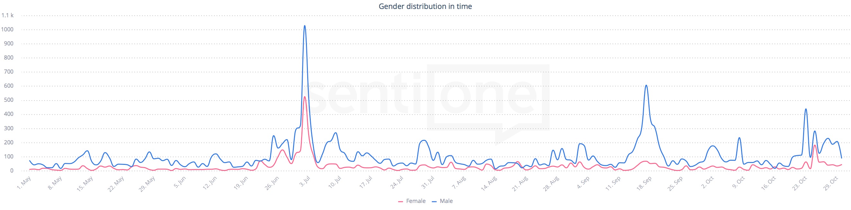Click the Male peak near 31. Jul

424,141
